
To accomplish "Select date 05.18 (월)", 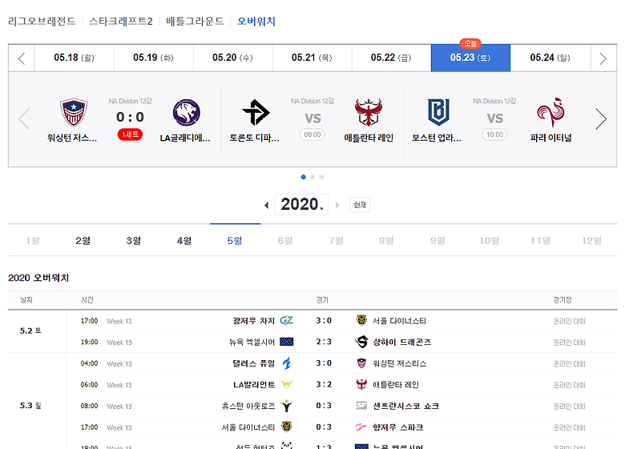I will pos(74,58).
